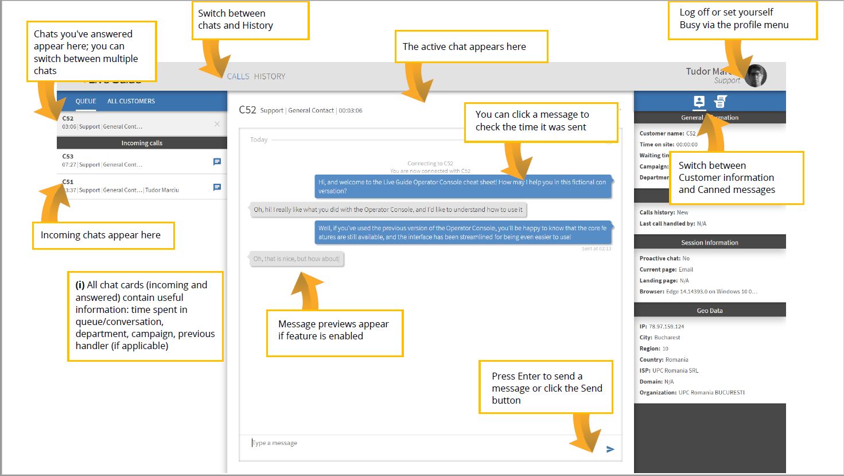Screen dimensions: 844x476
Task: Switch to the HISTORY tab
Action: (x=270, y=76)
